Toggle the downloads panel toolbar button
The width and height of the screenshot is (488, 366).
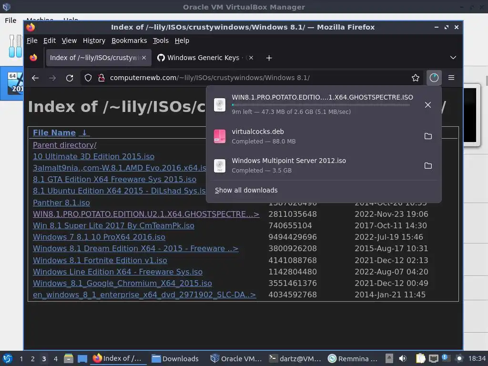(434, 78)
